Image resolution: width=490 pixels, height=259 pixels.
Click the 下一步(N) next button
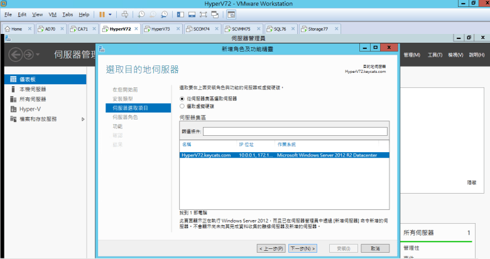click(x=303, y=248)
